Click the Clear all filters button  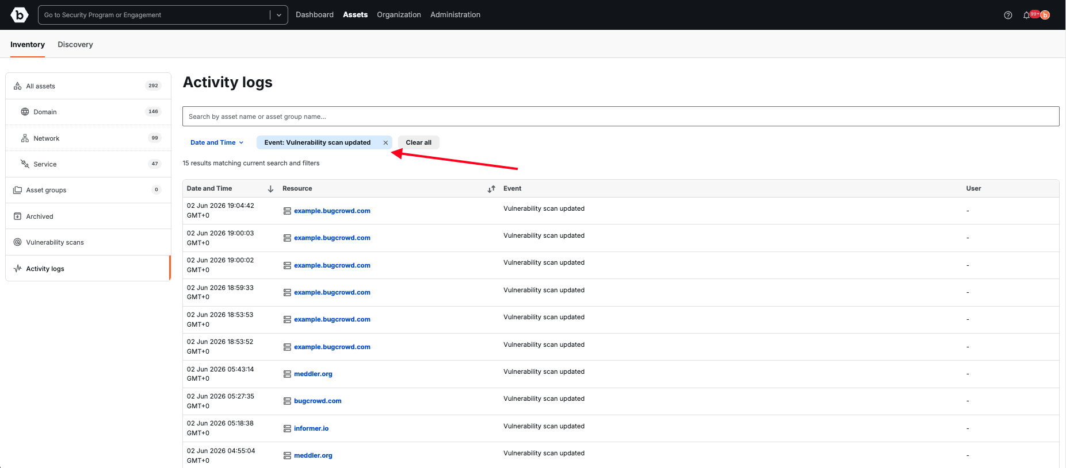tap(419, 143)
